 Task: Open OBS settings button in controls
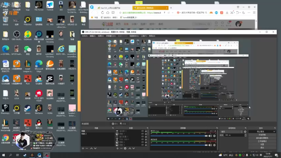[262, 144]
